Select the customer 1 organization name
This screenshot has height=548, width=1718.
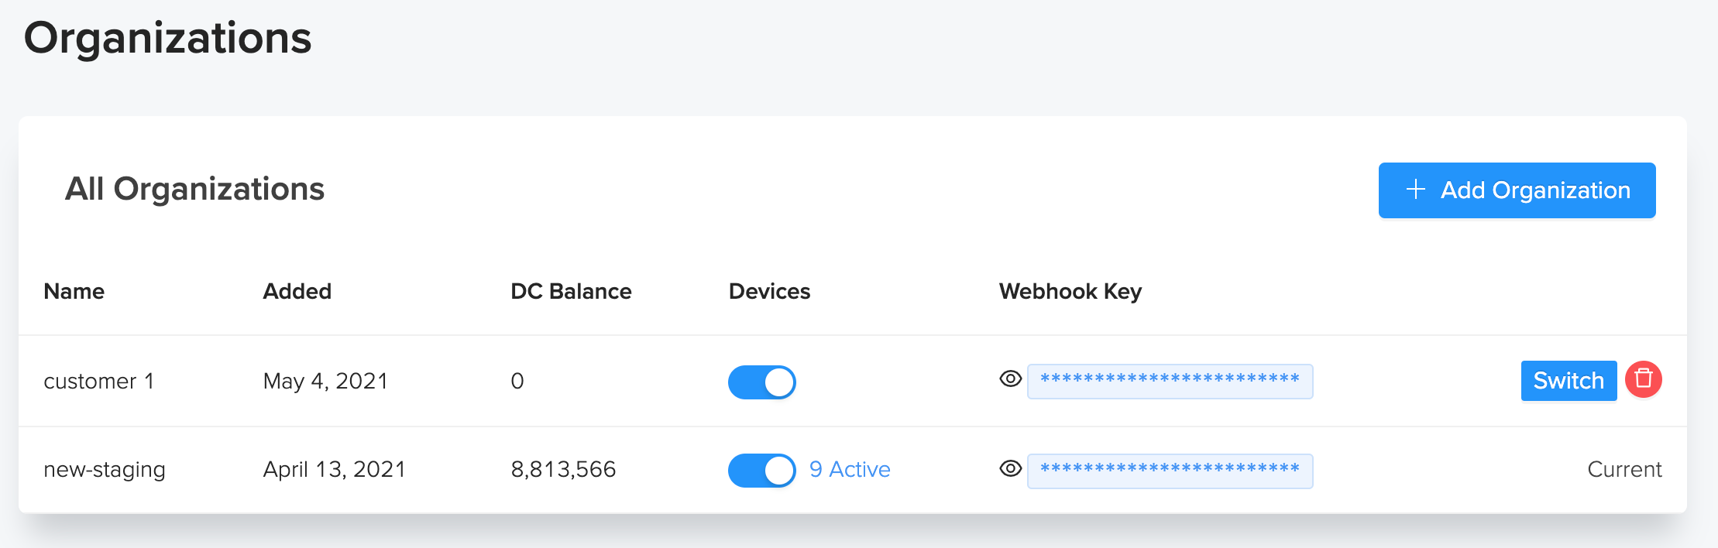pos(99,382)
